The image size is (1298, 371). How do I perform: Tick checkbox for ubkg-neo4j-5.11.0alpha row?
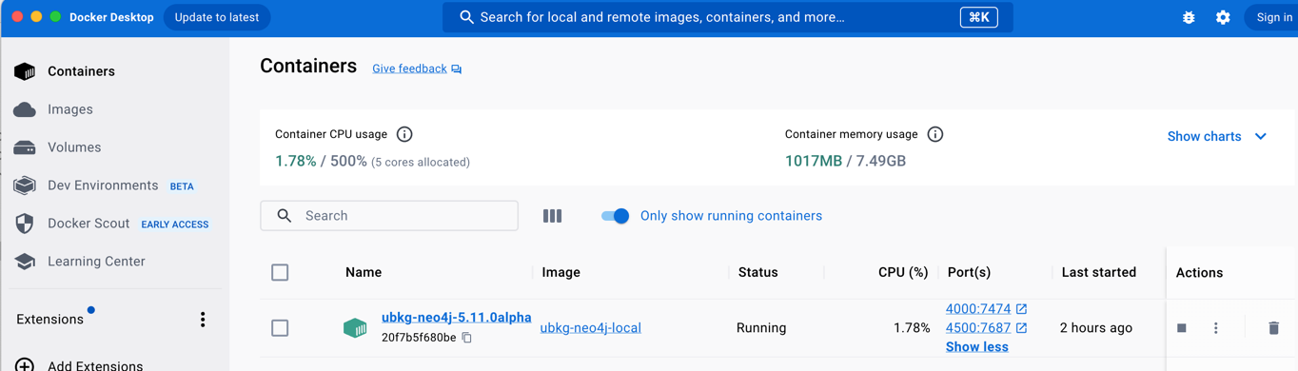point(280,328)
